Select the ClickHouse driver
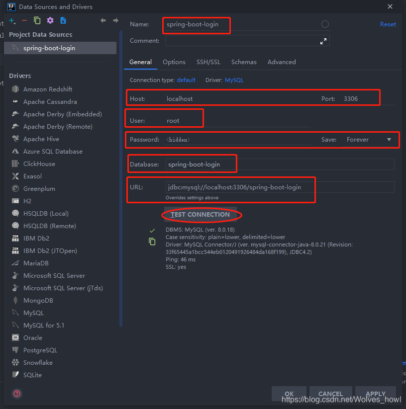Image resolution: width=406 pixels, height=409 pixels. [x=39, y=164]
